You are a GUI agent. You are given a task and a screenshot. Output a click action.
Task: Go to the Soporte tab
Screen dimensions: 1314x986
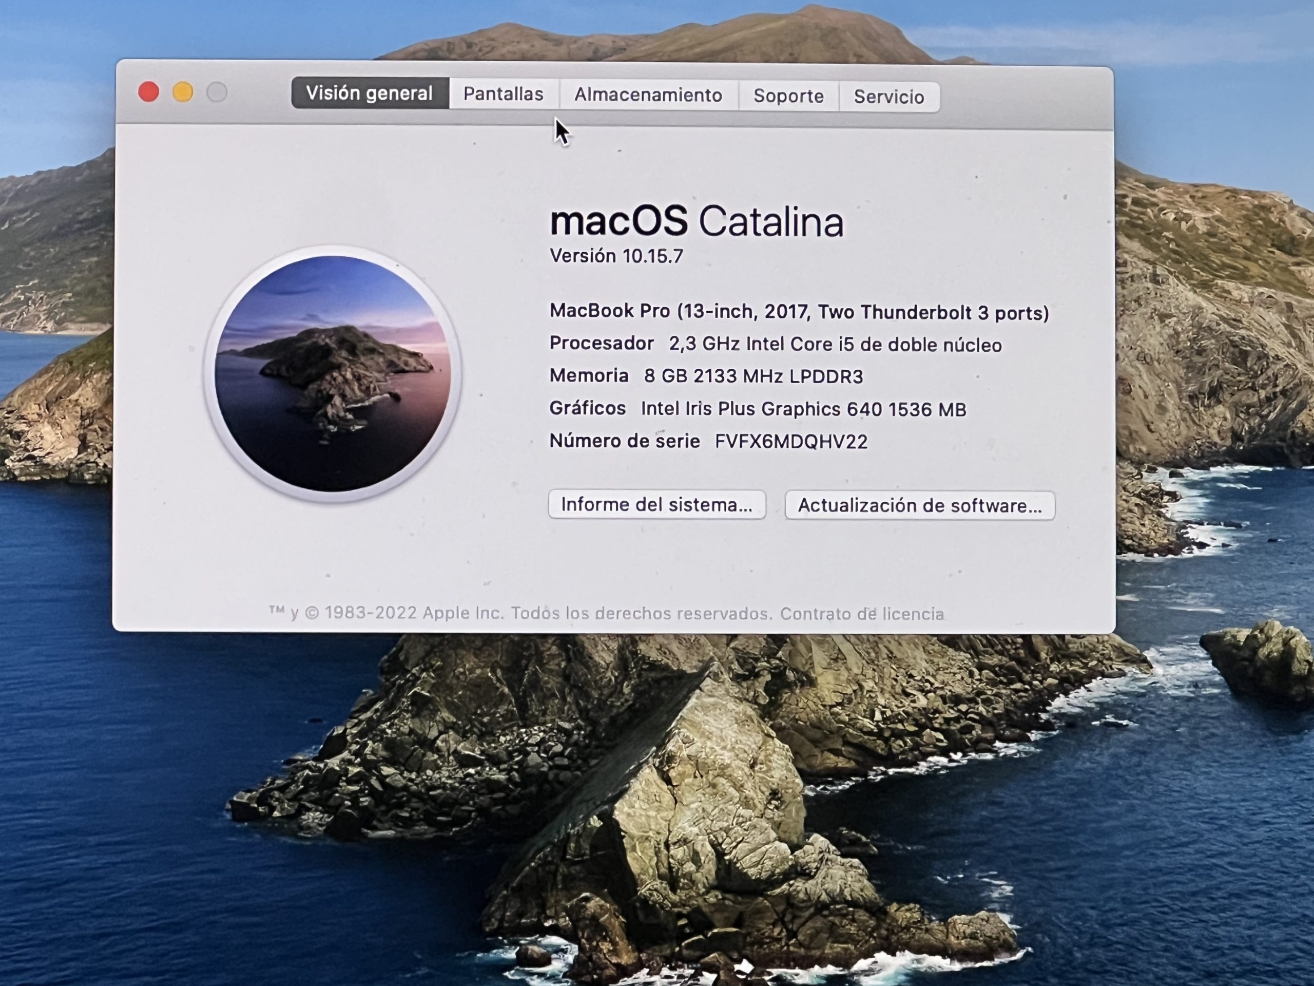(788, 96)
